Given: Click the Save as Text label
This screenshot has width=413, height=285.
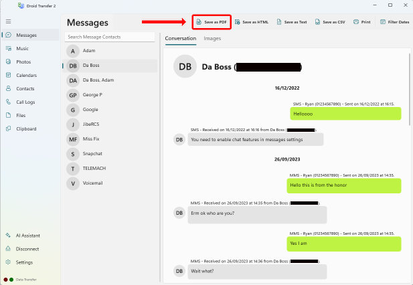Looking at the screenshot, I should click(295, 22).
